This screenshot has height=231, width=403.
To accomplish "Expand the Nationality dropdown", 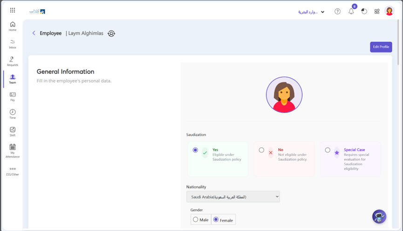I will click(x=233, y=197).
